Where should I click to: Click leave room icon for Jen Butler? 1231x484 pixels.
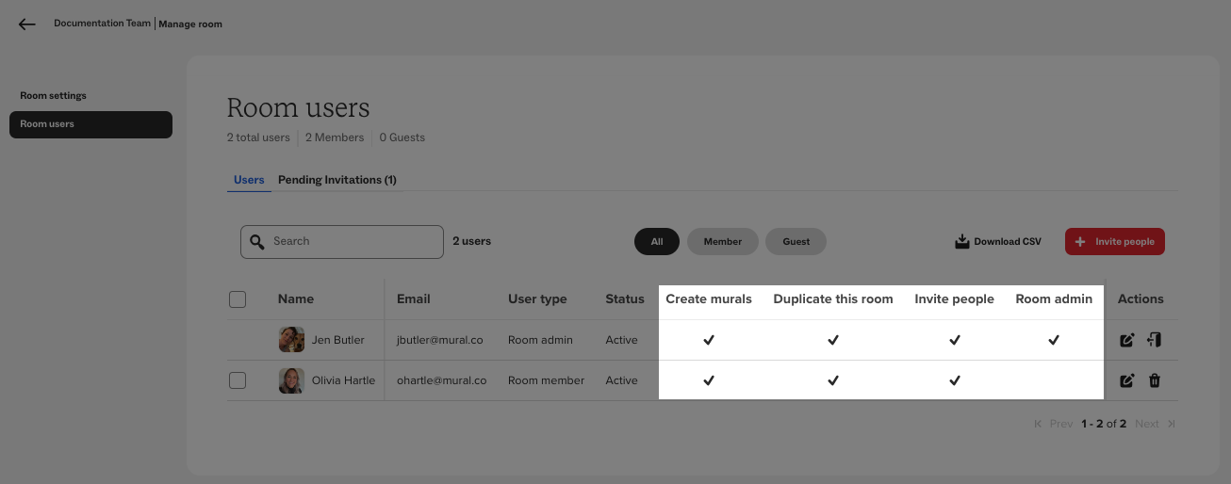coord(1154,340)
